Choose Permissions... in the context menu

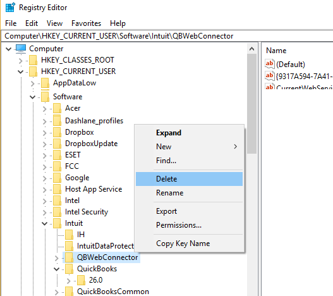[x=189, y=225]
